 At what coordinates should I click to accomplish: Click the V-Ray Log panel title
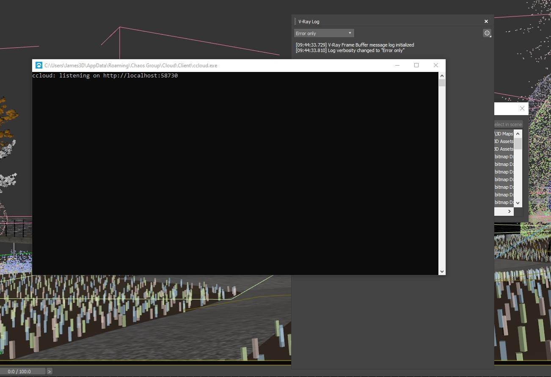309,22
